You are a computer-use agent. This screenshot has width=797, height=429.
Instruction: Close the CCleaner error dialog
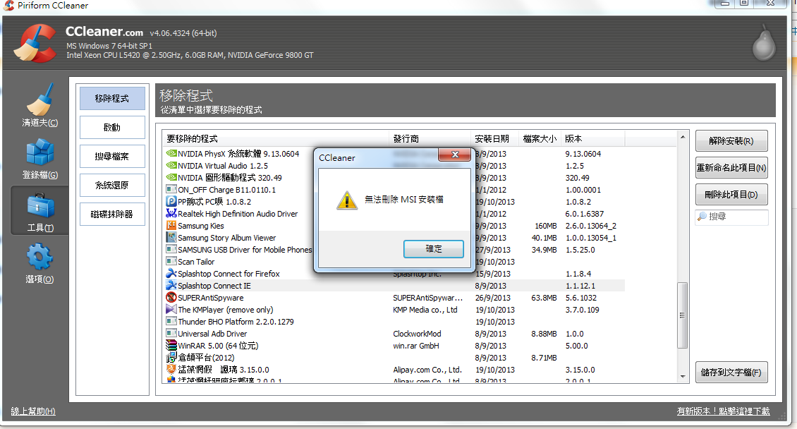point(455,155)
